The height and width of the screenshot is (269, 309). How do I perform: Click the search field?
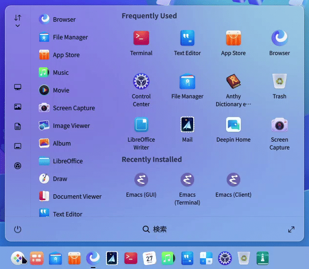point(154,229)
